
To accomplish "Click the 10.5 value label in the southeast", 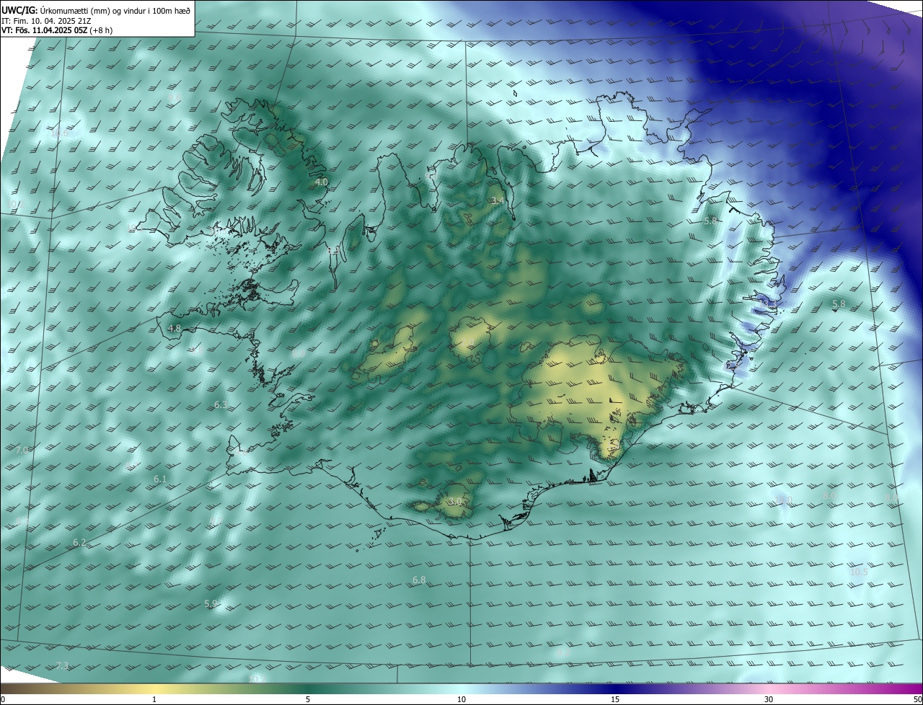I will click(859, 572).
